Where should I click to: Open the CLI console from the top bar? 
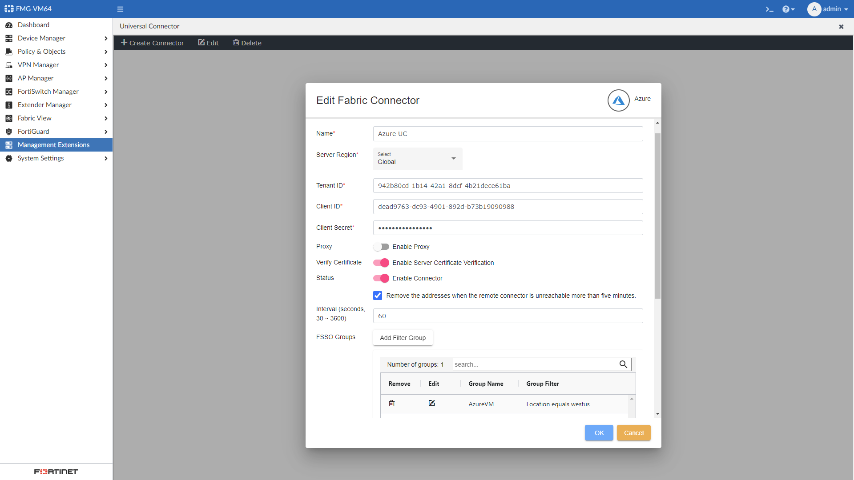(x=770, y=9)
